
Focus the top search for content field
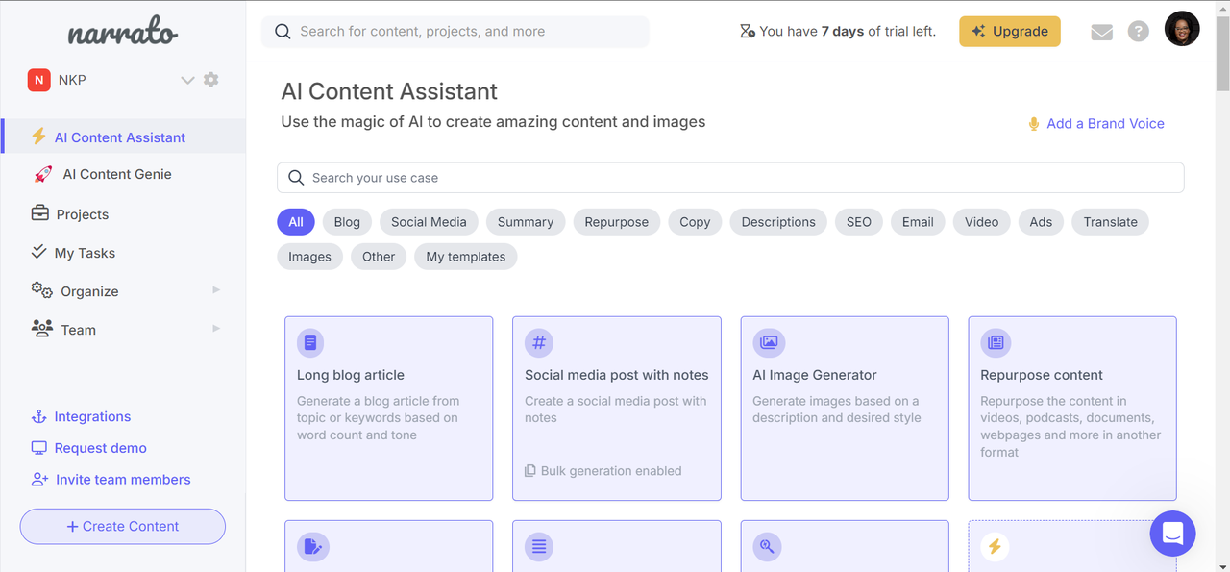tap(455, 32)
